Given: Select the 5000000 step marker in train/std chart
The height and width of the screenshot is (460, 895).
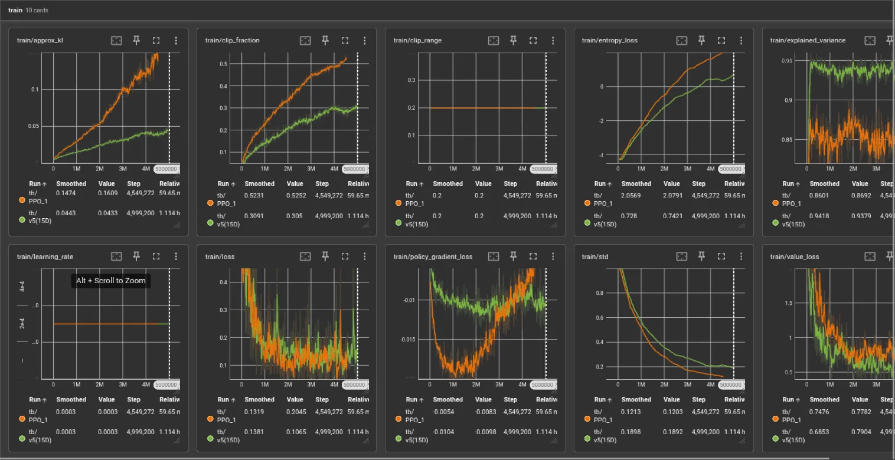Looking at the screenshot, I should tap(731, 385).
